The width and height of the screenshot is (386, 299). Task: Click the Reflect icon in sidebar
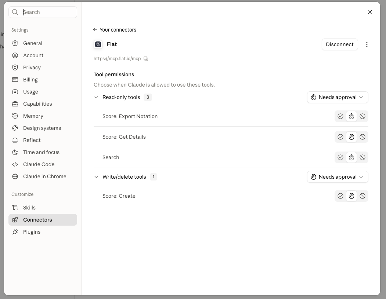point(15,140)
